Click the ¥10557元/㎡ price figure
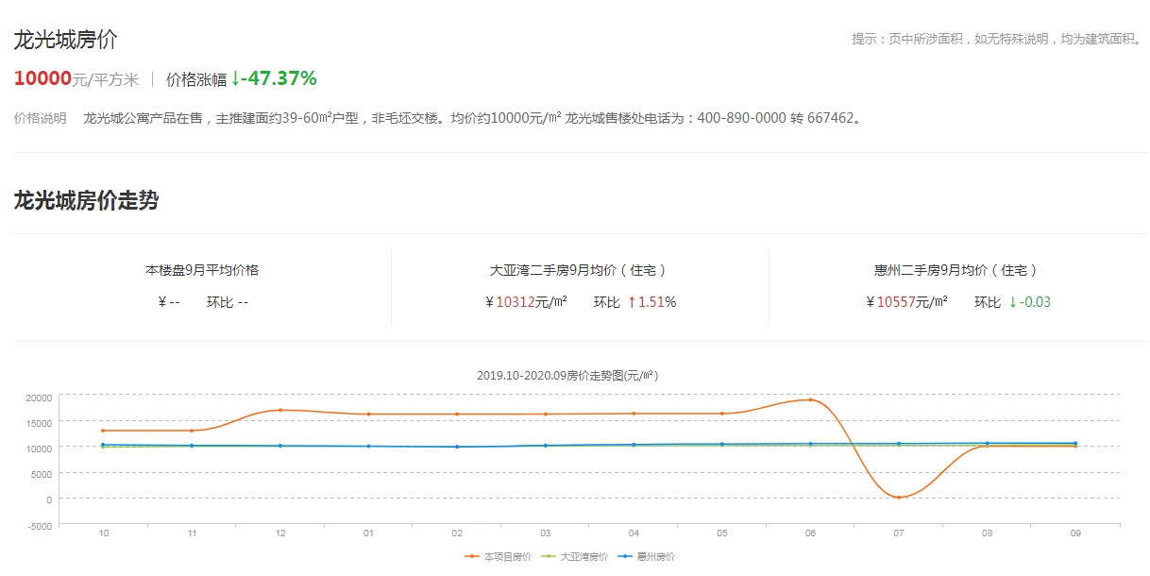 click(x=906, y=302)
